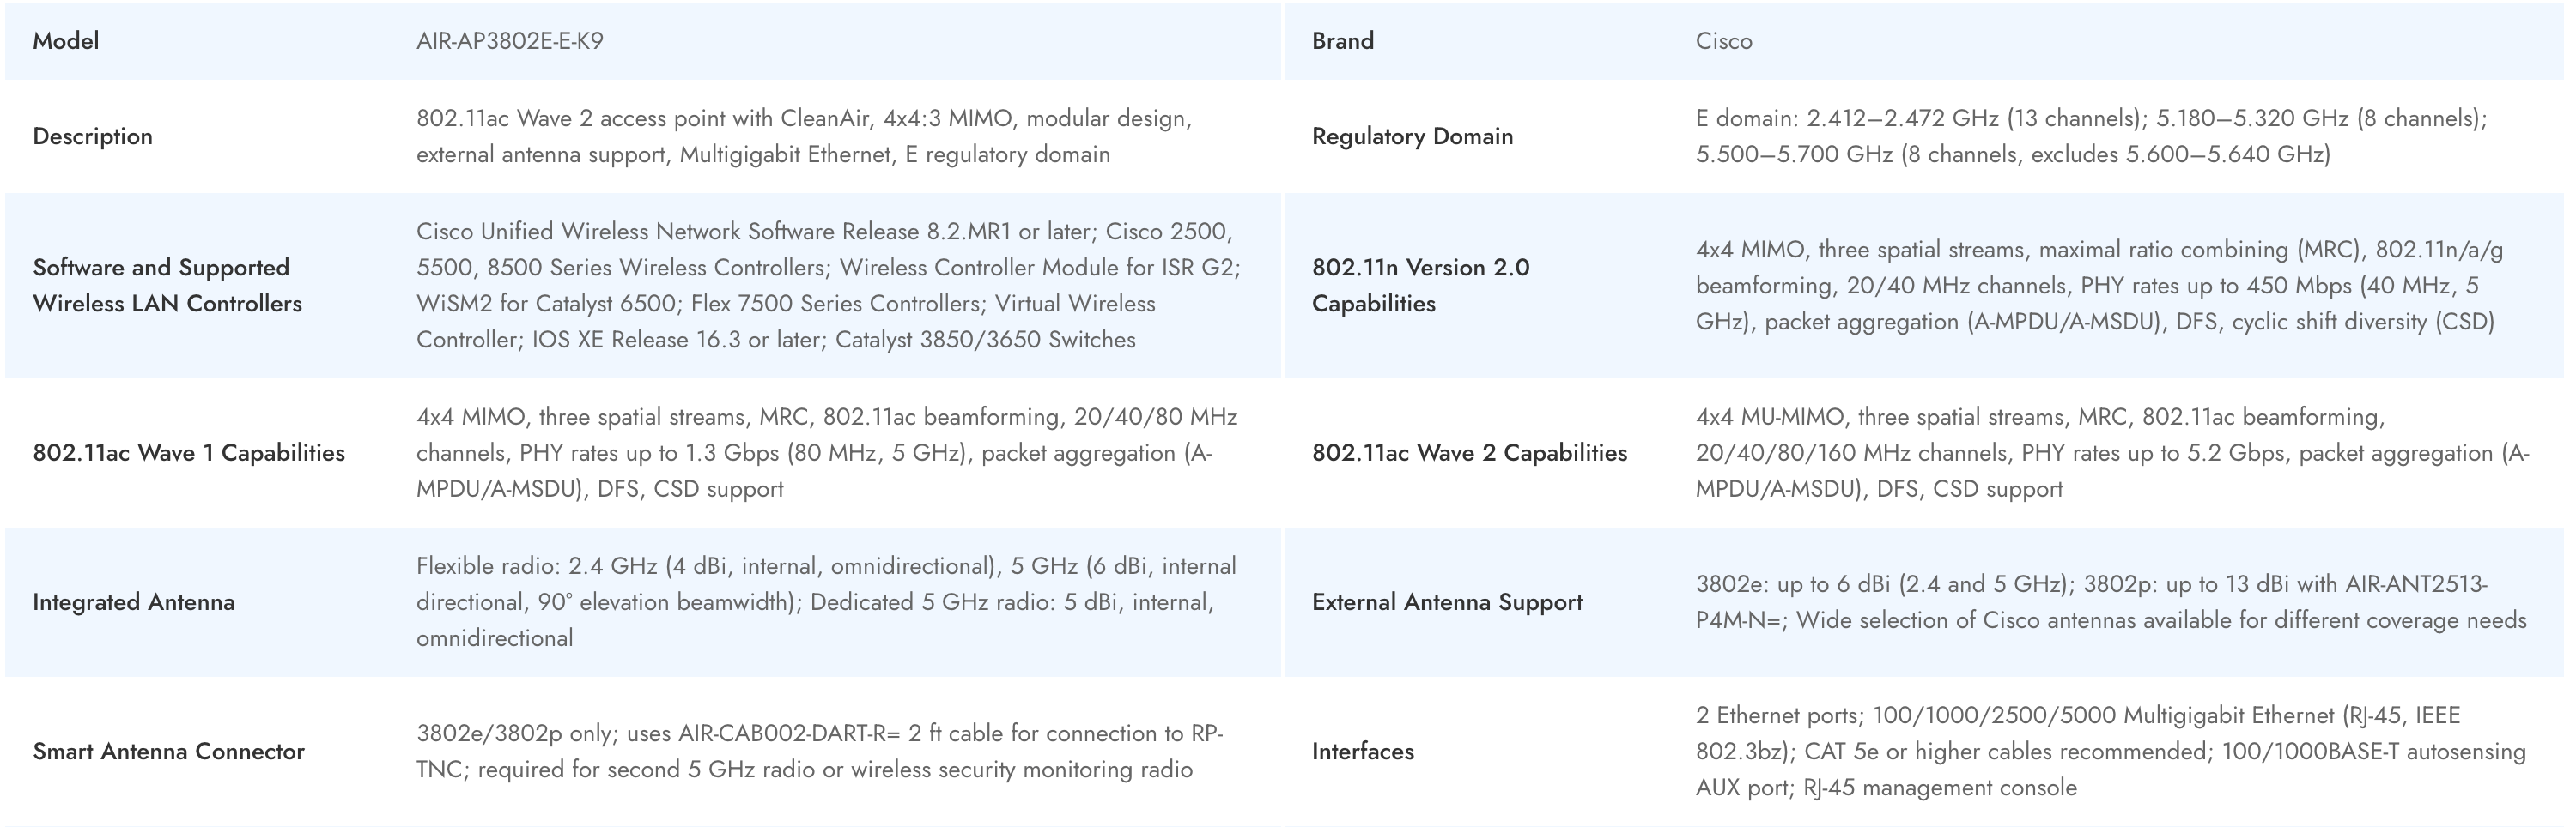This screenshot has width=2576, height=827.
Task: Click the Model label cell
Action: point(66,41)
